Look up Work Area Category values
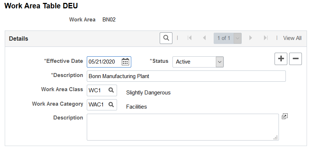Screen dimensions: 311x150 [111, 104]
